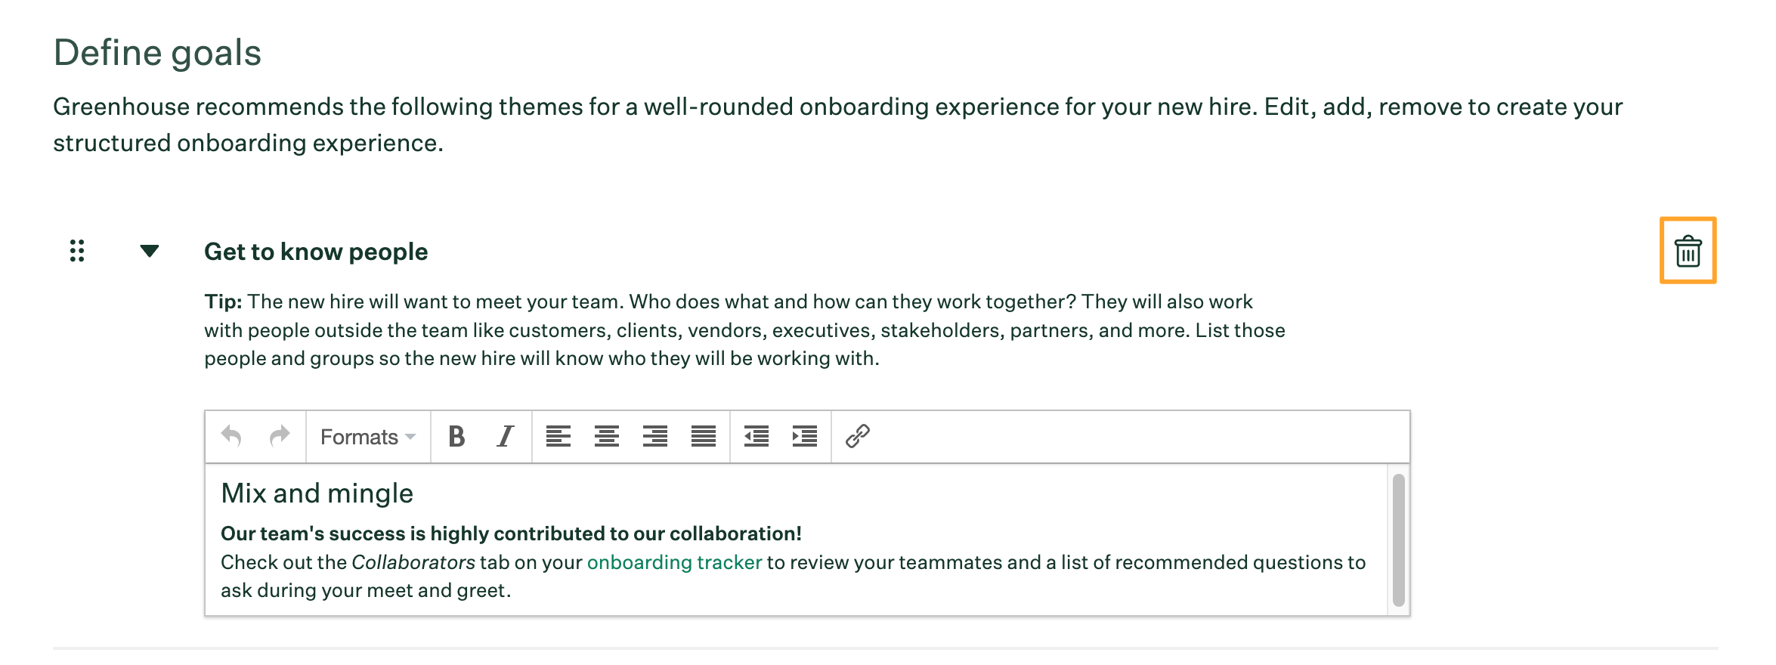1776x665 pixels.
Task: Select the align right icon
Action: (654, 436)
